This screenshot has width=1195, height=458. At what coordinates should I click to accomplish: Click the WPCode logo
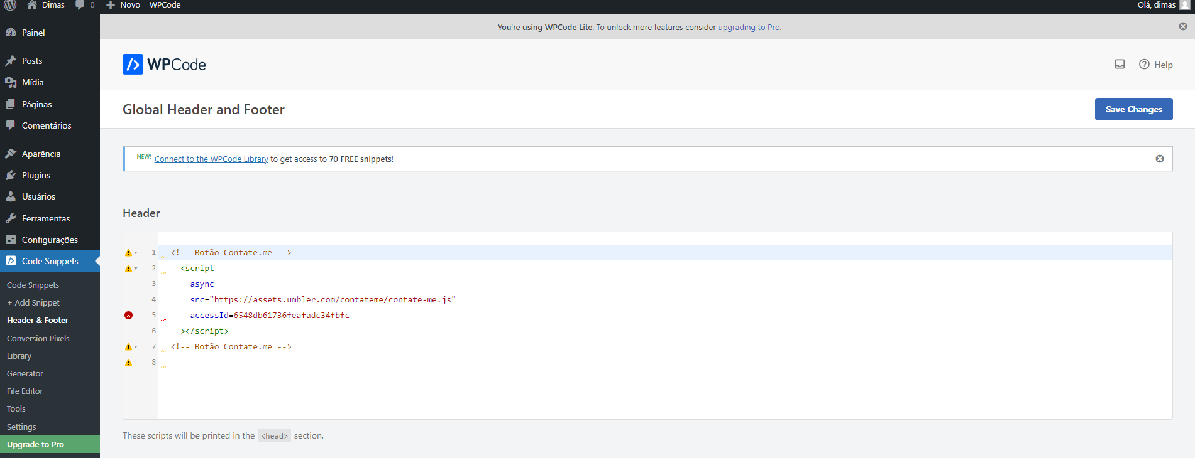[x=164, y=64]
